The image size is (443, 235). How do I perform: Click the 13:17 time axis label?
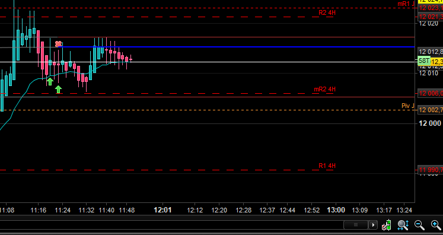click(384, 210)
